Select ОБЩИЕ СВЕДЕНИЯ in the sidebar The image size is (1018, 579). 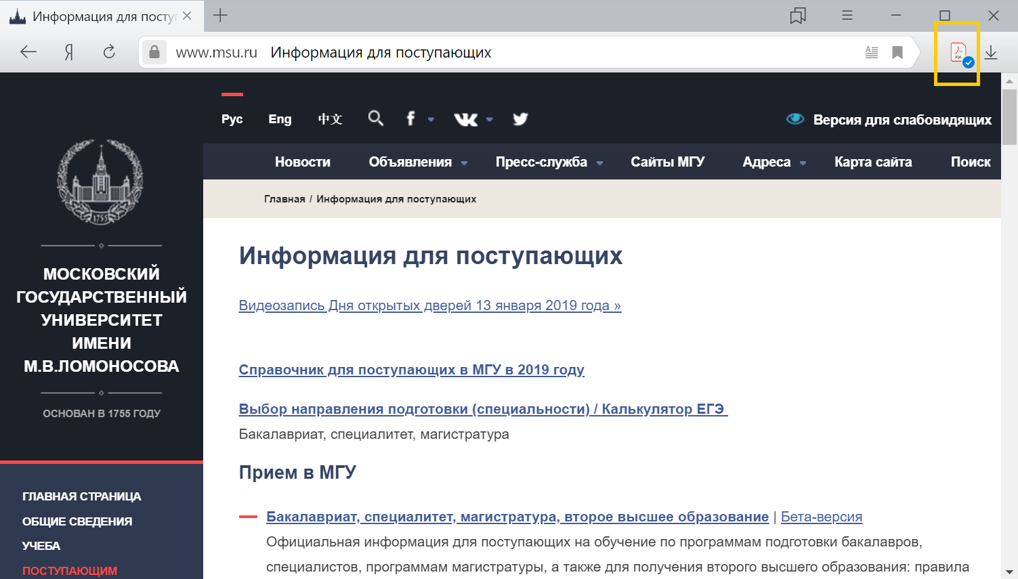click(77, 521)
